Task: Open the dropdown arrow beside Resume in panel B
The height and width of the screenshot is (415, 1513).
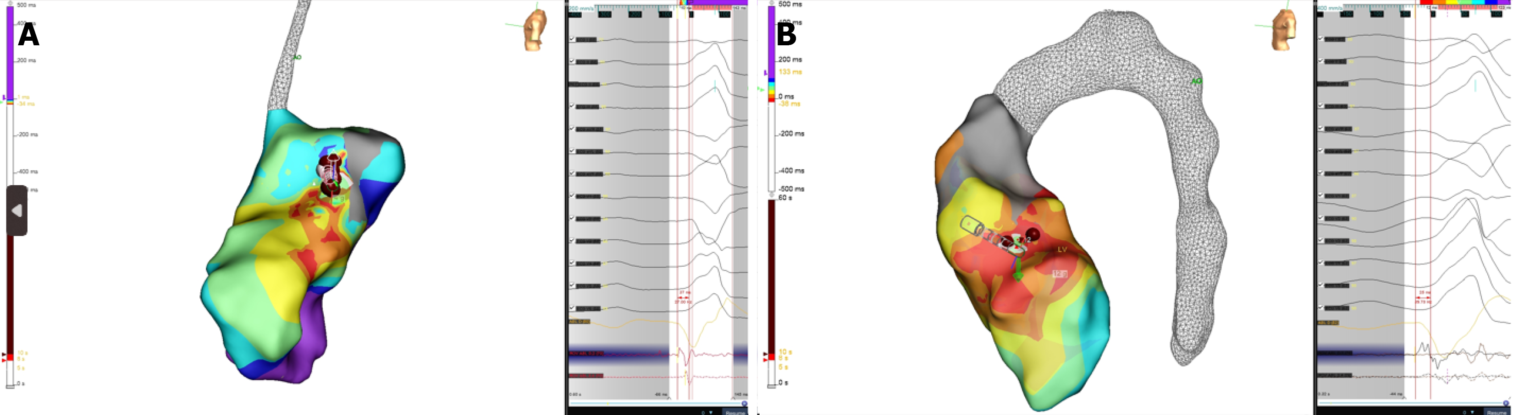Action: (x=1473, y=412)
